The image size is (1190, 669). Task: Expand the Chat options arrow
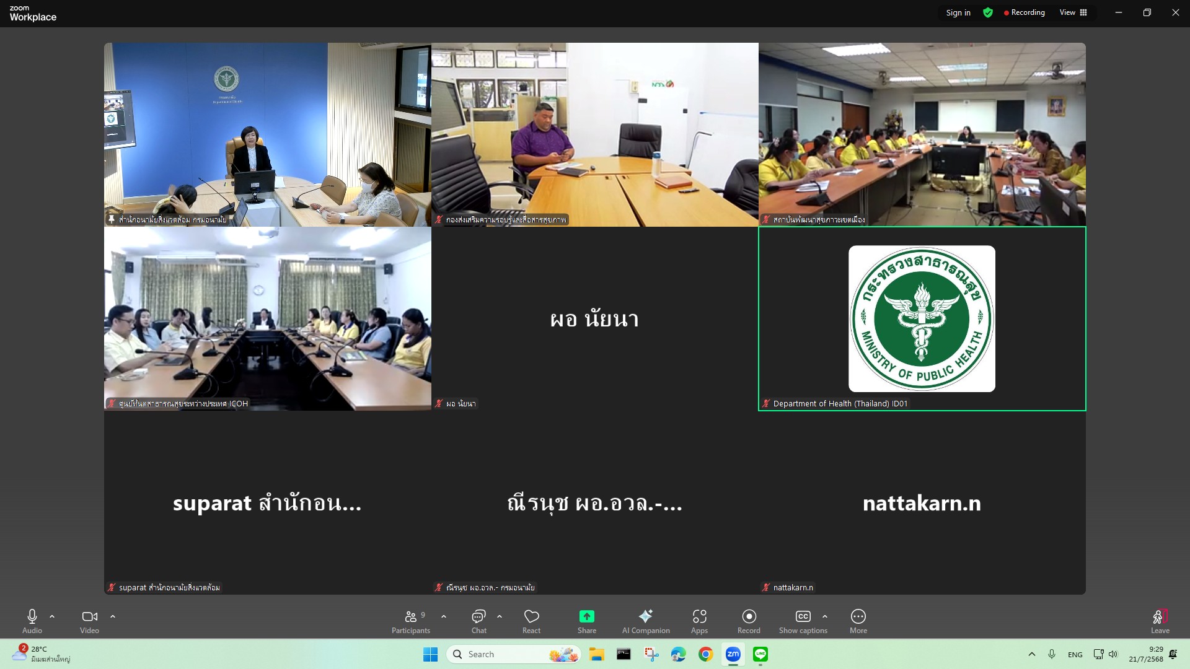tap(500, 616)
